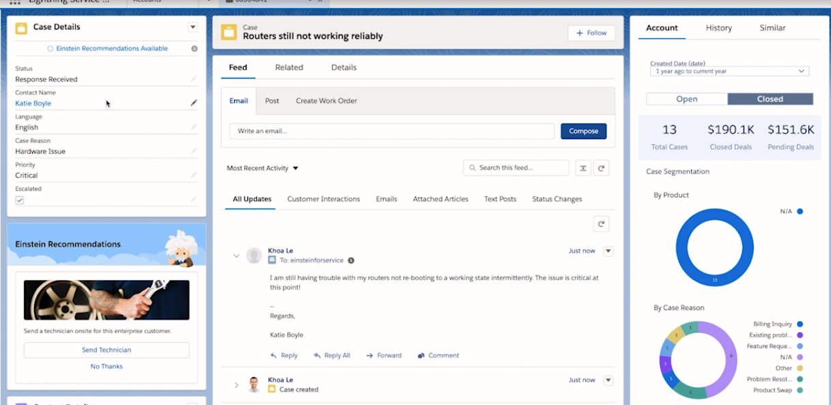This screenshot has height=405, width=831.
Task: Click the expand-all feed items icon
Action: pos(582,168)
